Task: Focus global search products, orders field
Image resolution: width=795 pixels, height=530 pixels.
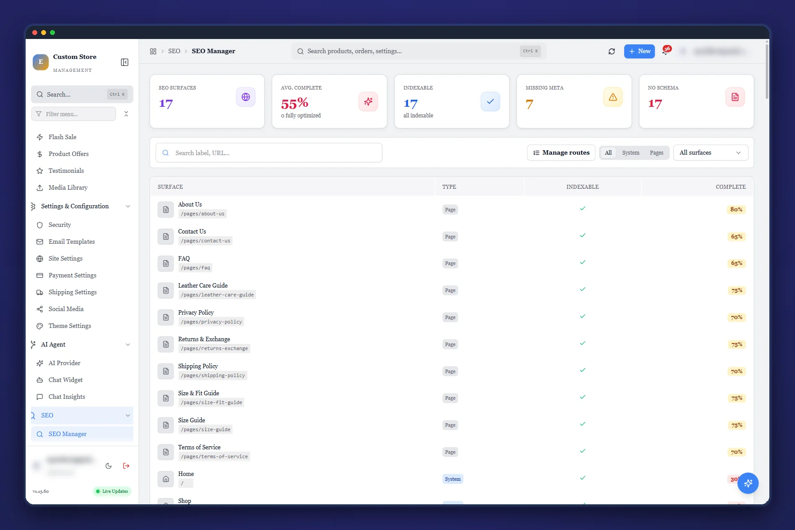Action: coord(418,51)
